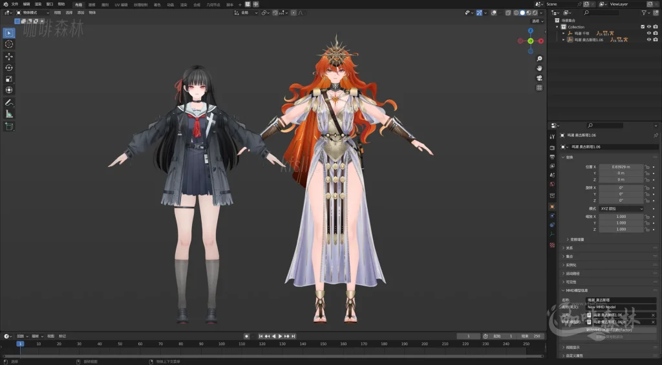Image resolution: width=662 pixels, height=365 pixels.
Task: Click the Position X value field
Action: [621, 167]
